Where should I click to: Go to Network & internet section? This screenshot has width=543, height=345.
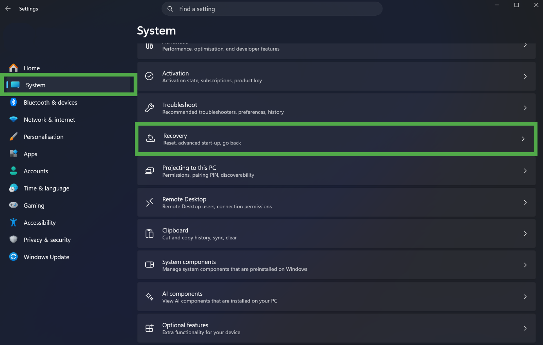[68, 120]
